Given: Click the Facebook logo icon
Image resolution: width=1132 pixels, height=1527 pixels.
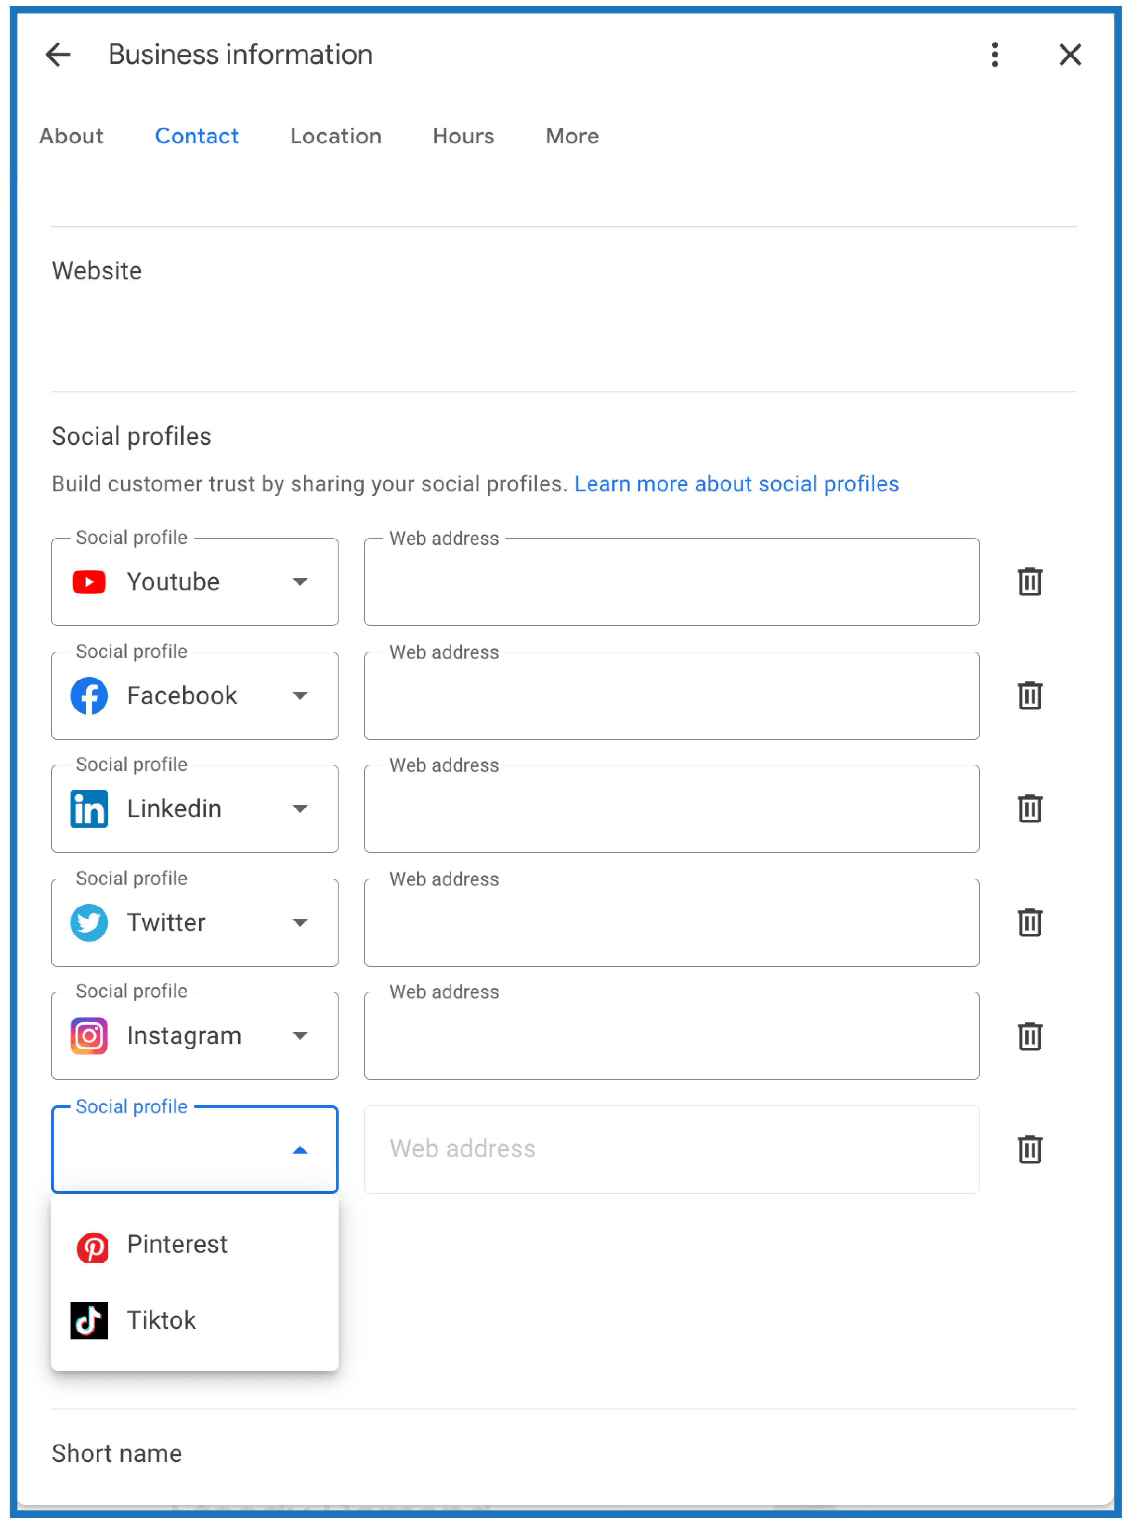Looking at the screenshot, I should coord(89,695).
